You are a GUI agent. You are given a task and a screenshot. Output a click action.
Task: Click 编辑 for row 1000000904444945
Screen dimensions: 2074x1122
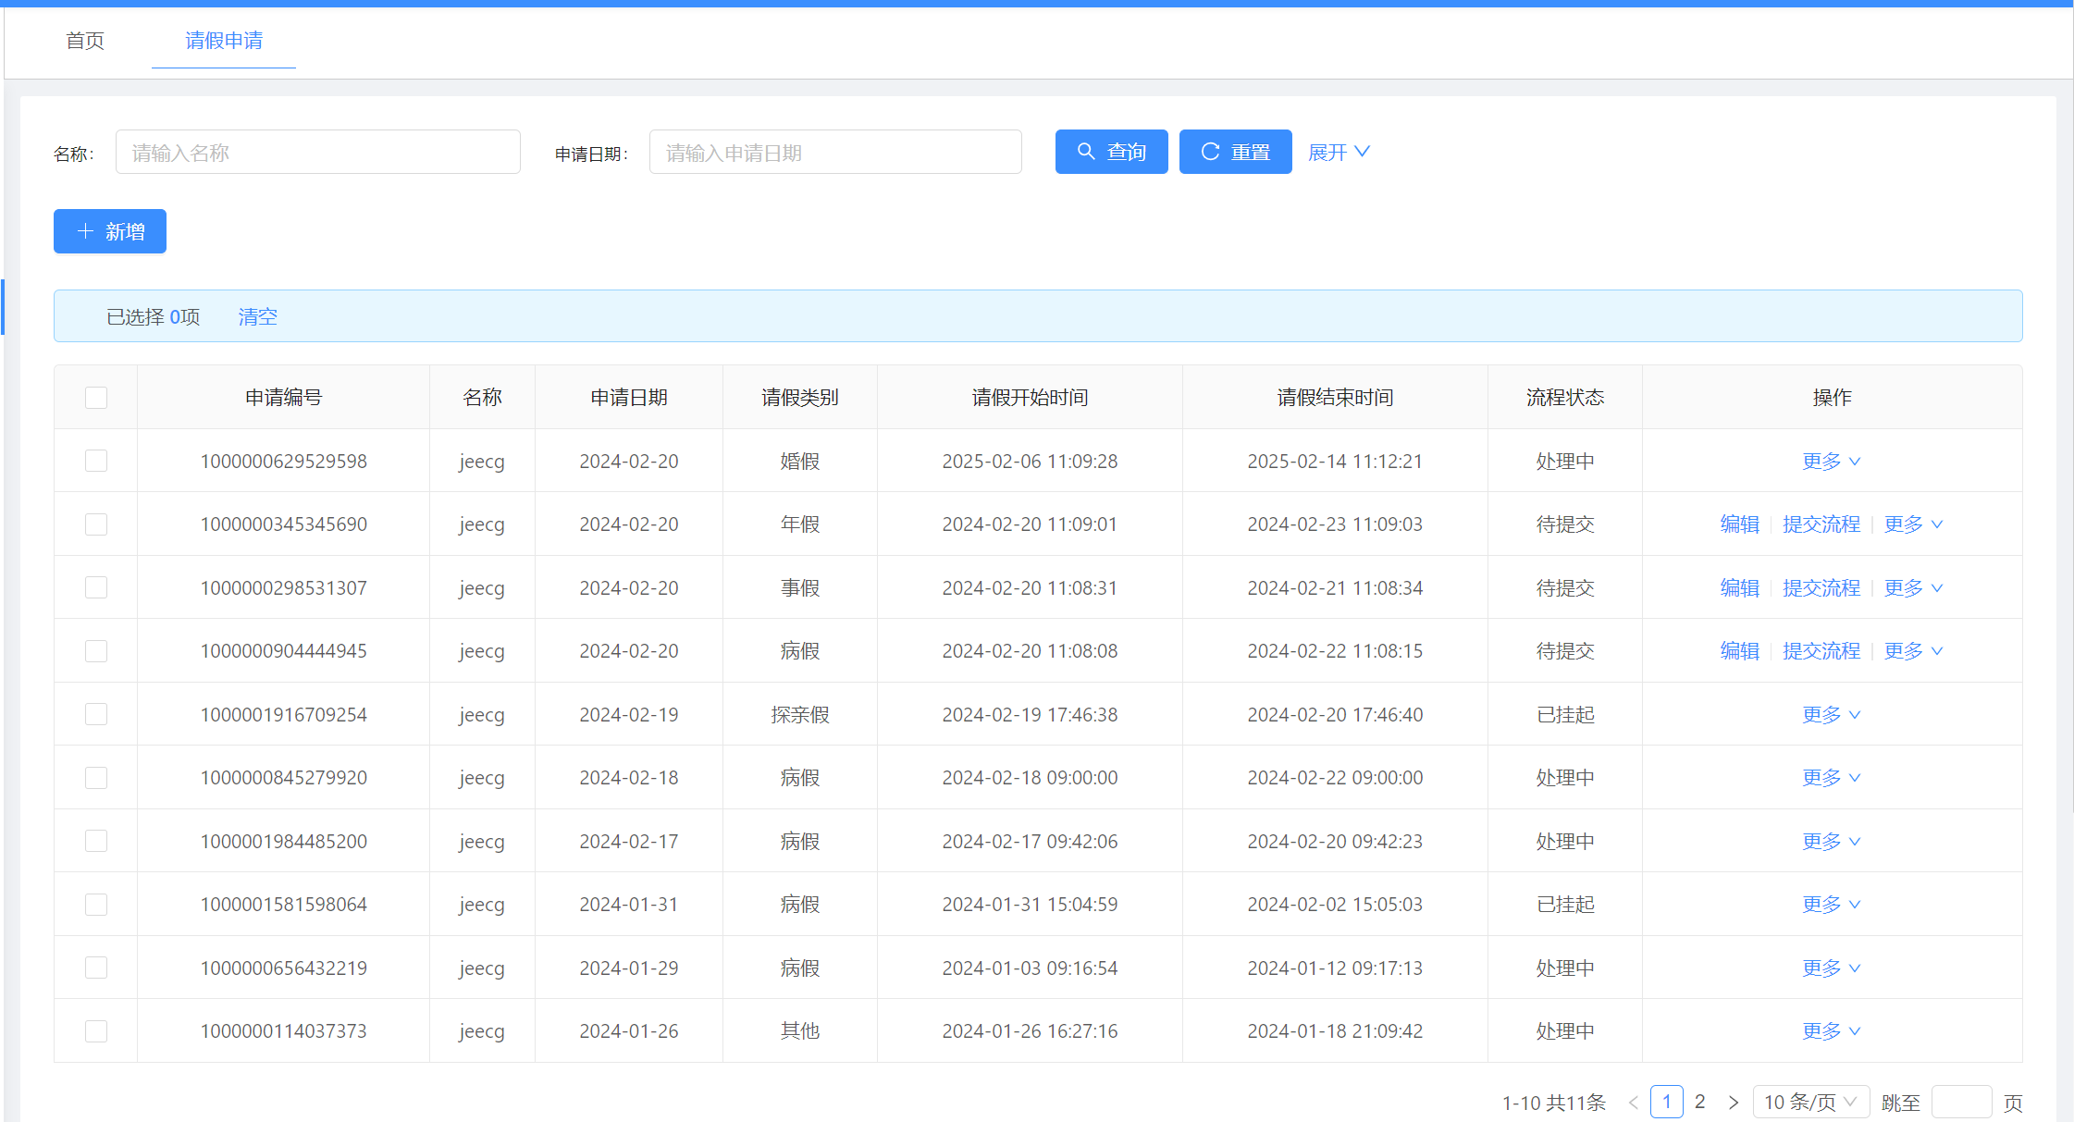[x=1739, y=651]
